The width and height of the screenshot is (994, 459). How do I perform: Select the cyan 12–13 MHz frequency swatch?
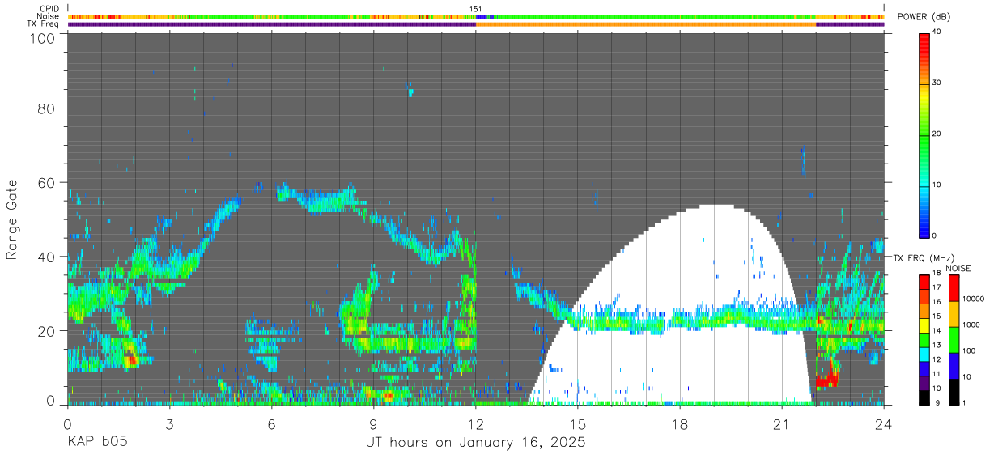[x=924, y=355]
